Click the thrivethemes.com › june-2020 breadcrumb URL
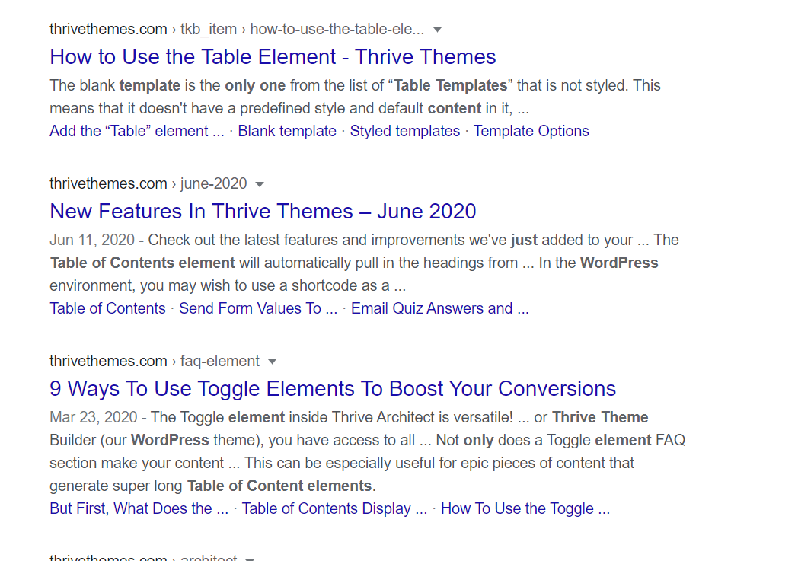798x561 pixels. (x=148, y=184)
